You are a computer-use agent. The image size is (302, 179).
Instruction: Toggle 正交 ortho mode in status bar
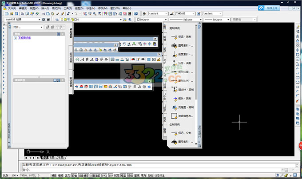[68, 176]
